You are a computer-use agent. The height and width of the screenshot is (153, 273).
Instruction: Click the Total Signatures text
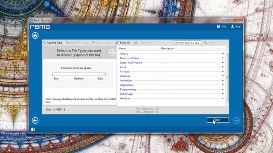(x=147, y=109)
